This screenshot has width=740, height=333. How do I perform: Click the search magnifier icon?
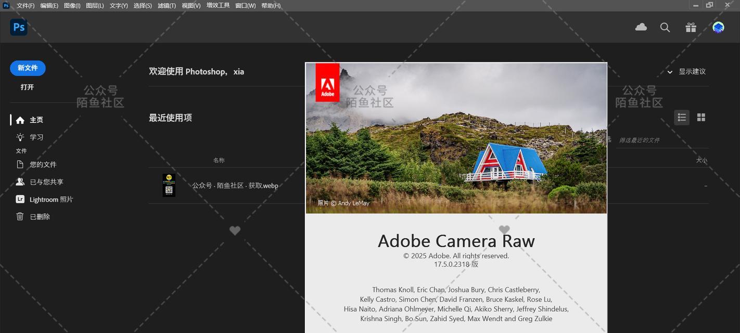click(665, 28)
